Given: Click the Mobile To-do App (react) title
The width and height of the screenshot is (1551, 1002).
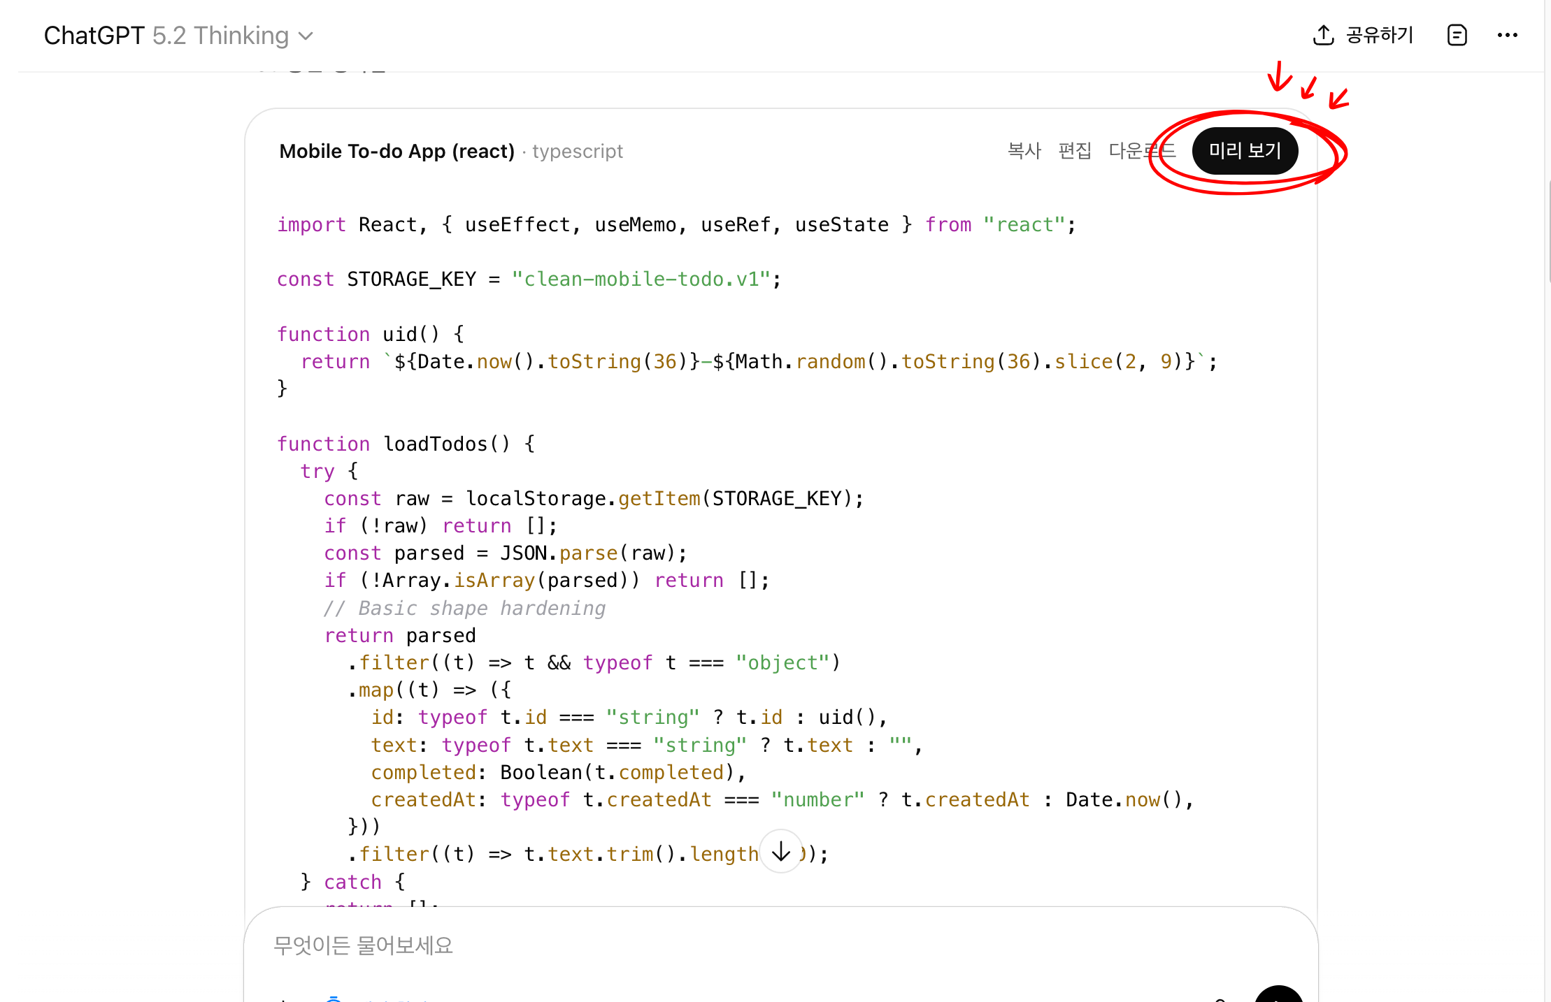Looking at the screenshot, I should coord(396,152).
